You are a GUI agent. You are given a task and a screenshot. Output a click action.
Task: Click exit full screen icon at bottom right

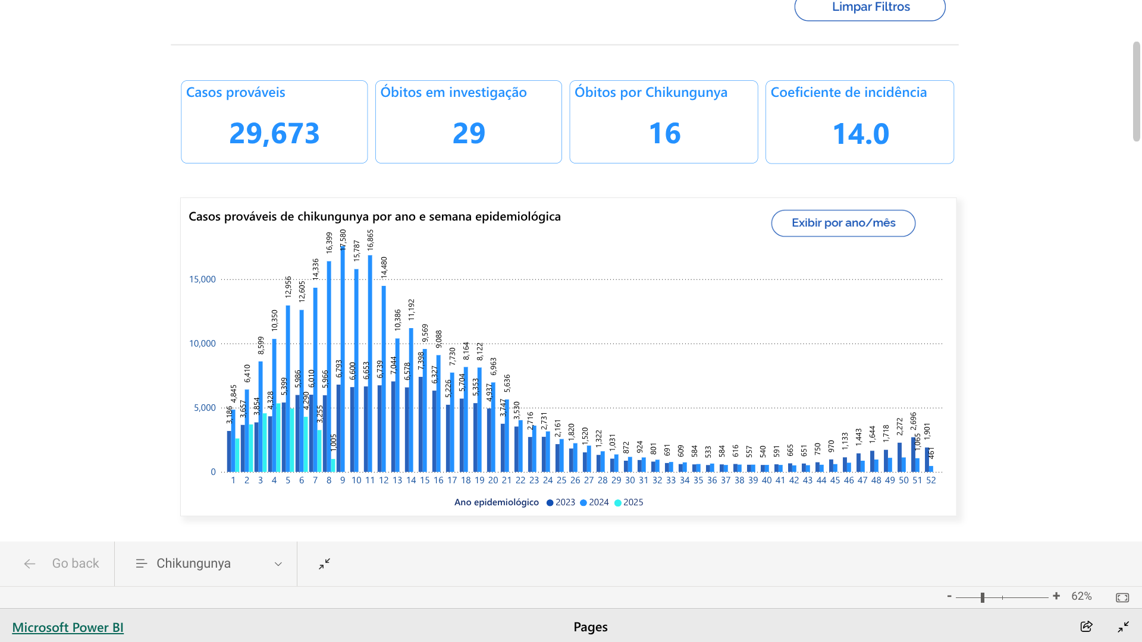pyautogui.click(x=1123, y=627)
